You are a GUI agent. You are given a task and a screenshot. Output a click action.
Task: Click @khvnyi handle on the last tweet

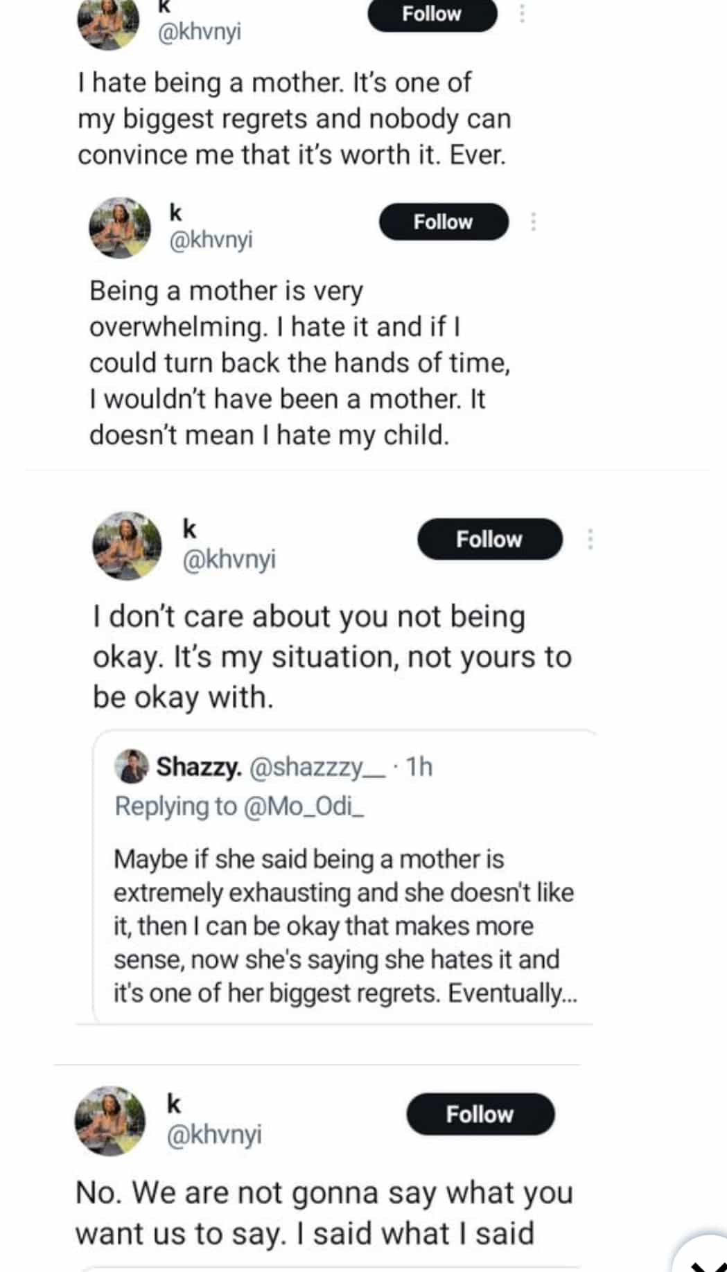click(214, 1135)
